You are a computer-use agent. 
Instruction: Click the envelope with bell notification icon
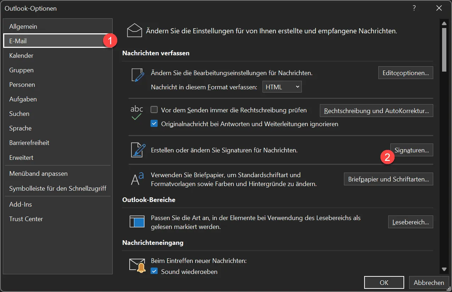click(x=137, y=266)
